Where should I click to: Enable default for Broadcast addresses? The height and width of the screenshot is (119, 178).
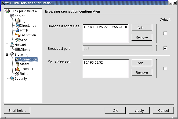pyautogui.click(x=165, y=33)
